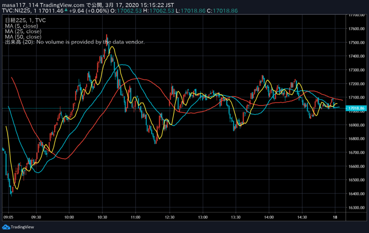Click the 10:00 time axis label
This screenshot has height=233, width=369.
click(x=69, y=217)
